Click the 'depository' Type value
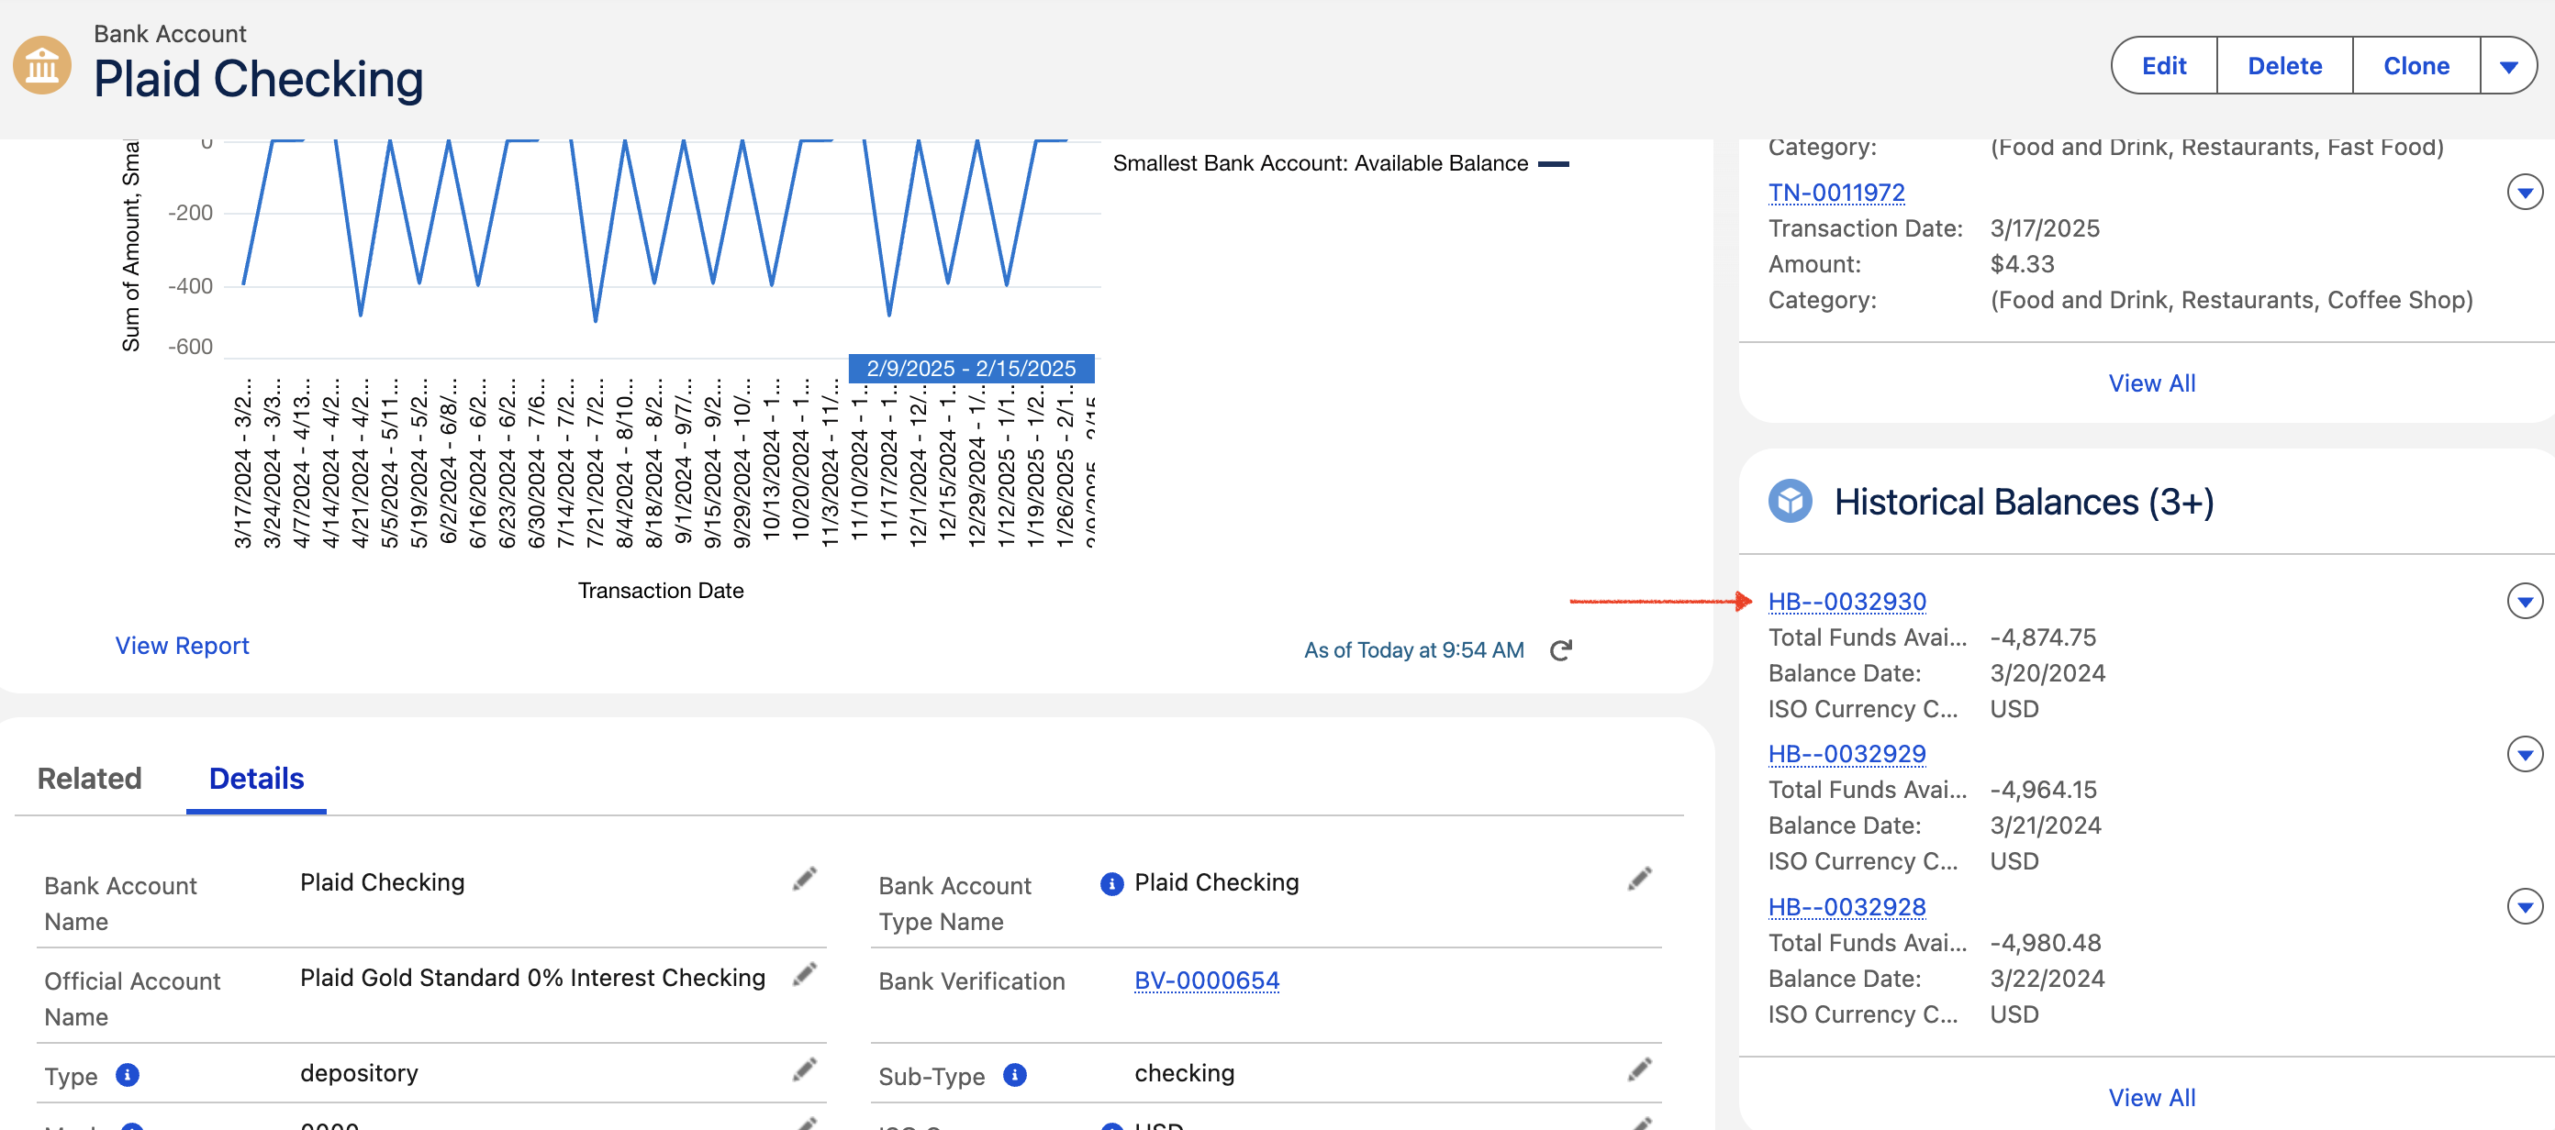 359,1072
